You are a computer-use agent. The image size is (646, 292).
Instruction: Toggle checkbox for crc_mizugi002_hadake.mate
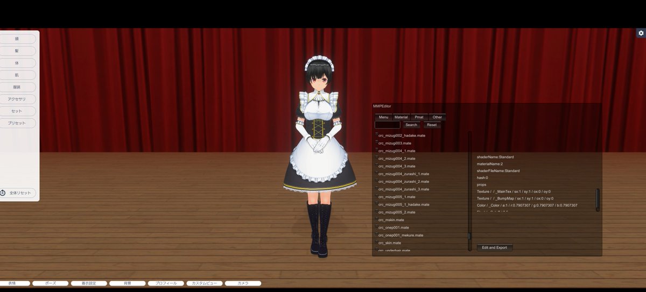pos(376,134)
